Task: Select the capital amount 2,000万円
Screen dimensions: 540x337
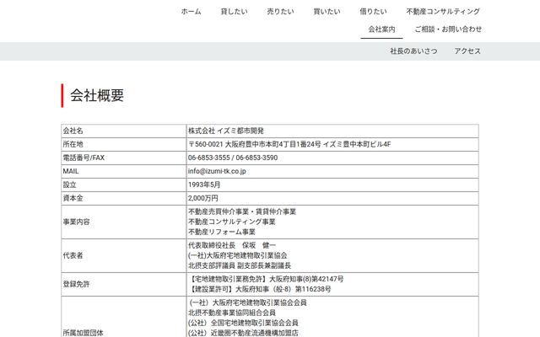Action: 202,198
